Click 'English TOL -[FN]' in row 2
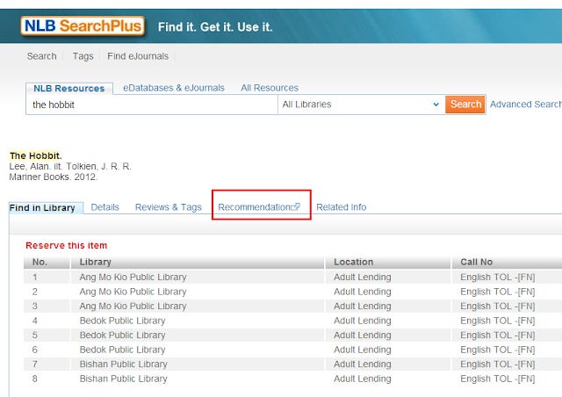This screenshot has width=562, height=397. click(x=498, y=292)
